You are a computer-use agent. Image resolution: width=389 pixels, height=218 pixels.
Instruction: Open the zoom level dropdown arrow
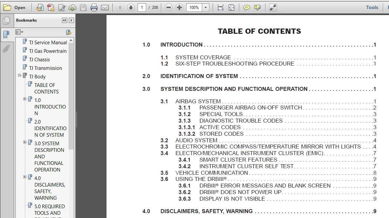pyautogui.click(x=205, y=8)
